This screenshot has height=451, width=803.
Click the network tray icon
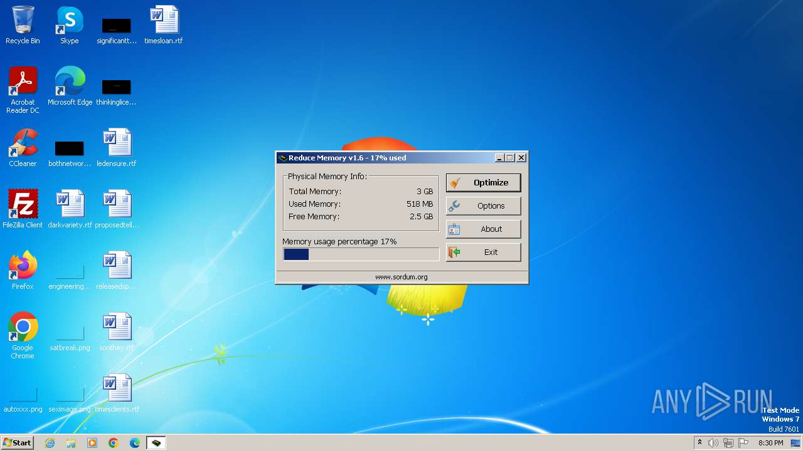click(x=728, y=443)
